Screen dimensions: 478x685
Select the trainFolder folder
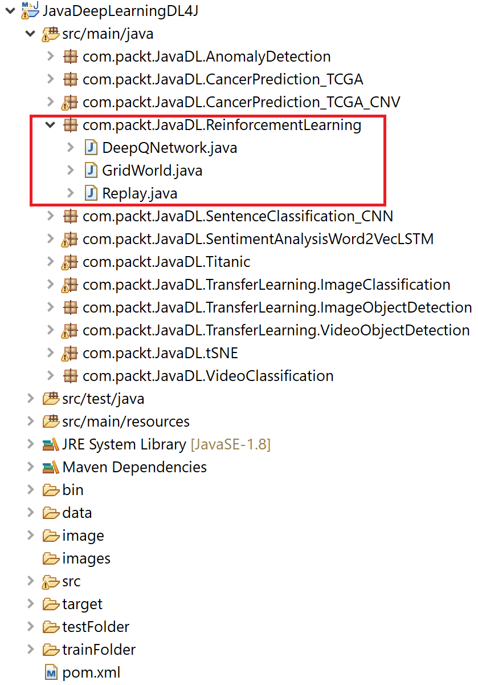99,650
